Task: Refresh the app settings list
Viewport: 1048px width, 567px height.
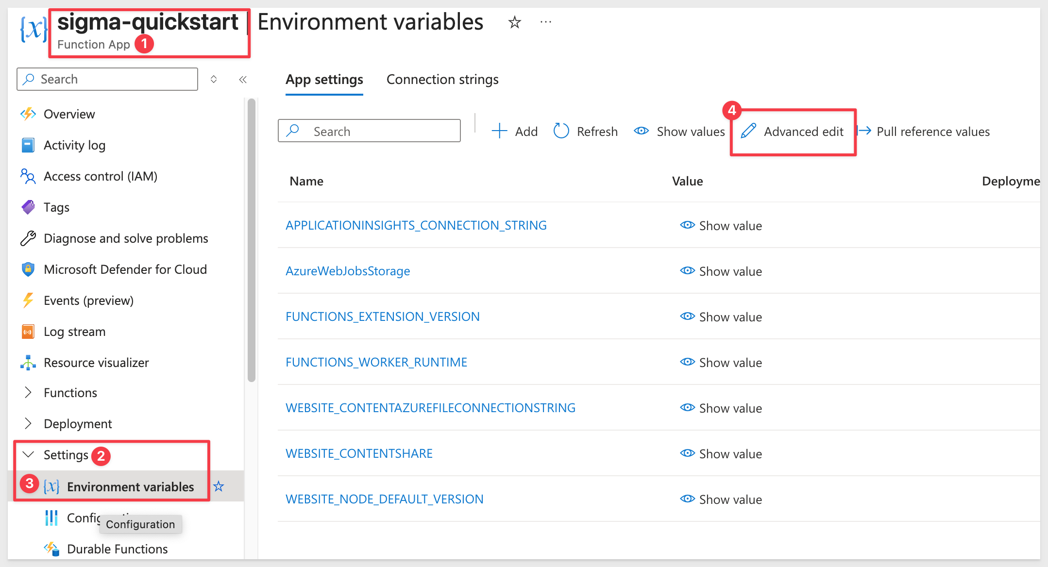Action: pyautogui.click(x=585, y=132)
